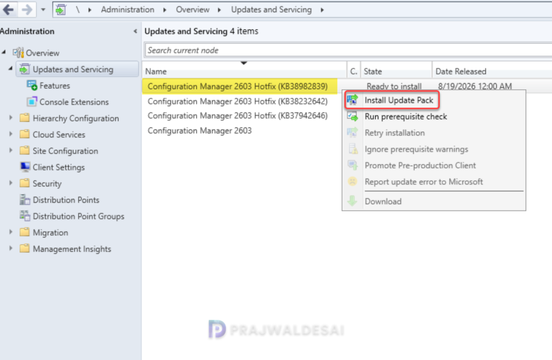Viewport: 552px width, 360px height.
Task: Expand the Site Configuration folder
Action: pos(11,151)
